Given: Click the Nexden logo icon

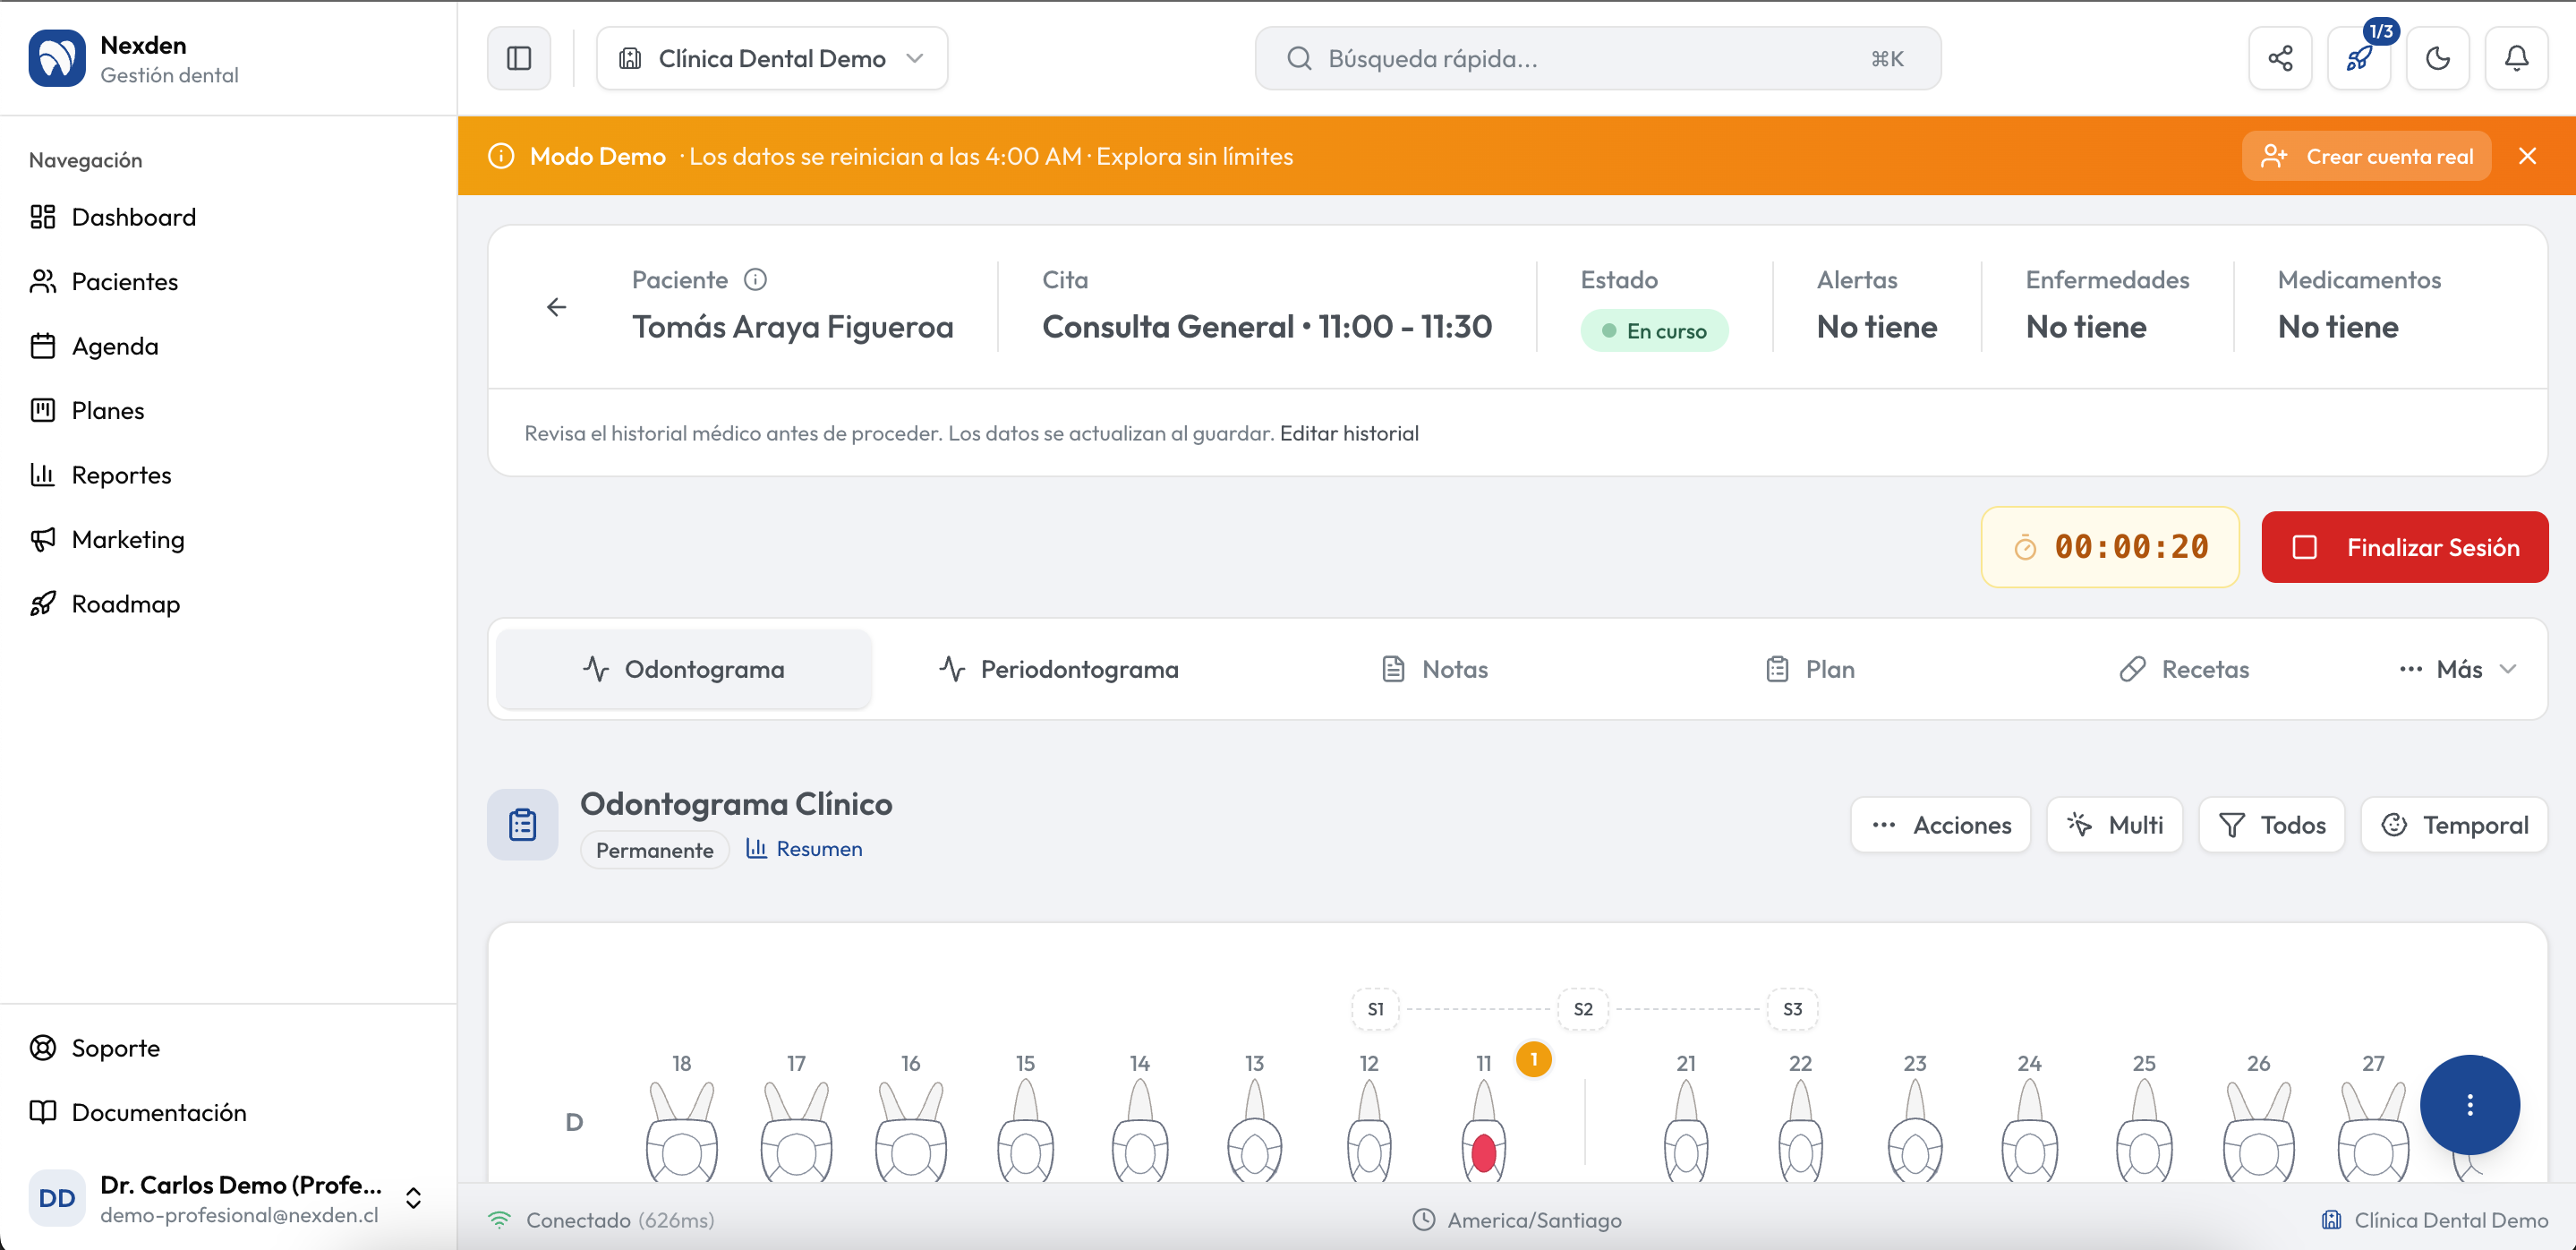Looking at the screenshot, I should coord(57,58).
